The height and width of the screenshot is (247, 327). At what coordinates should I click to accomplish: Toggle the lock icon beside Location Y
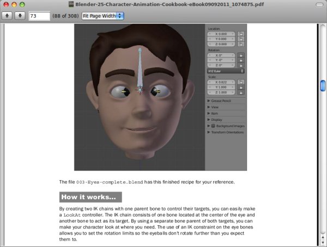(x=241, y=39)
